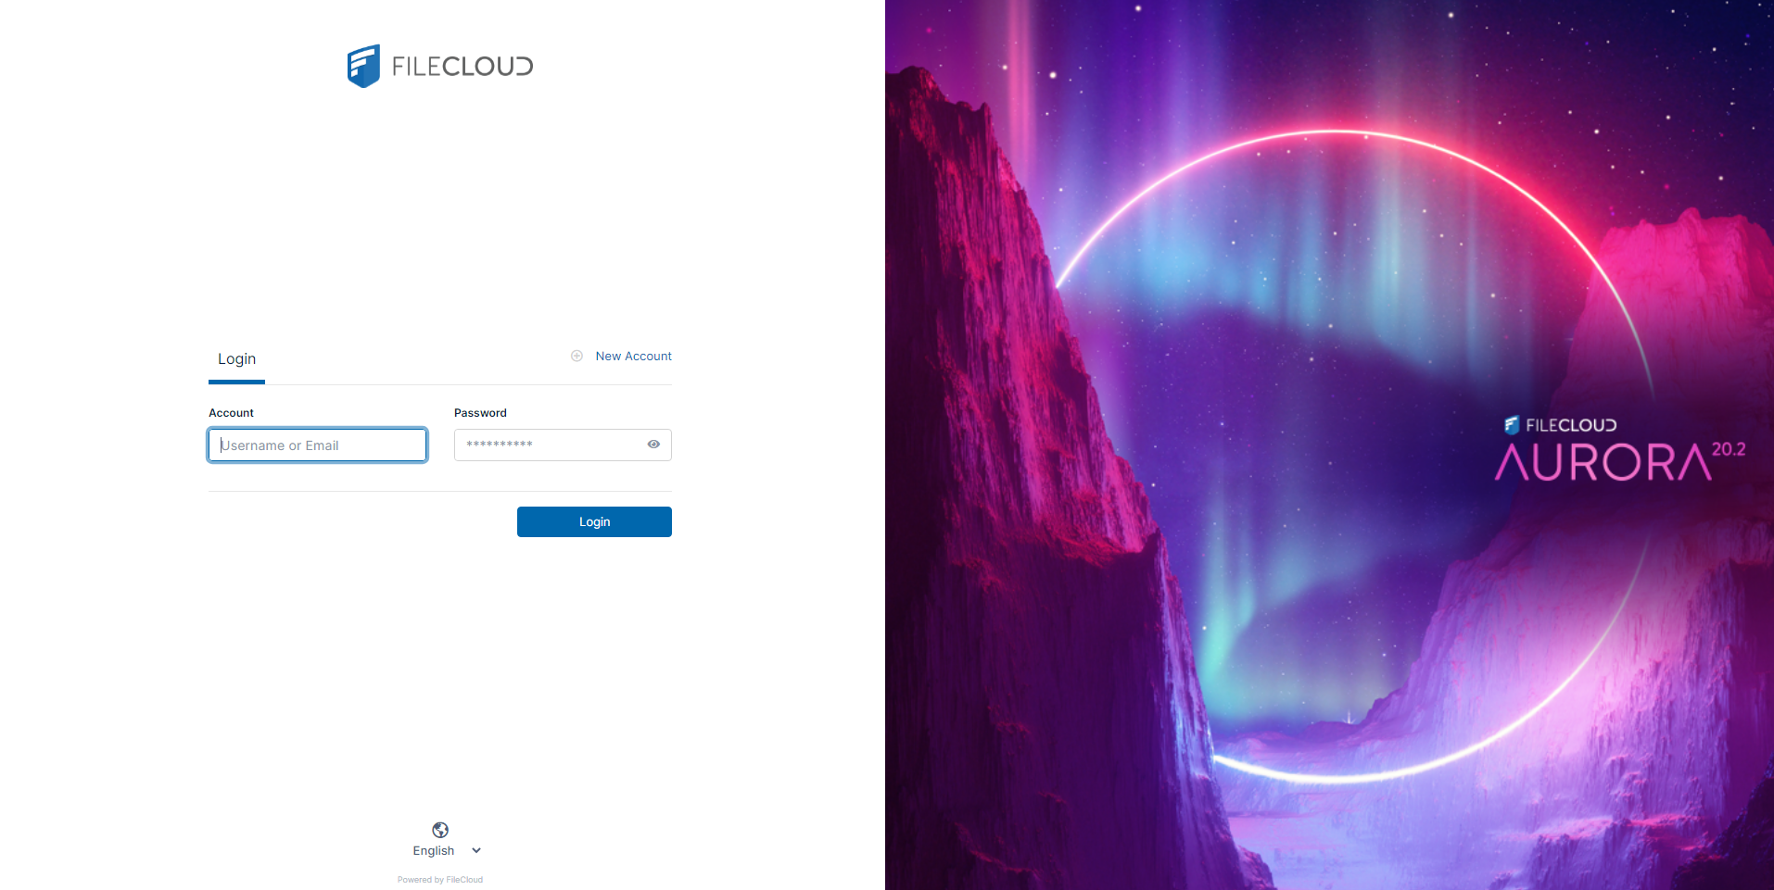1774x890 pixels.
Task: Click the small FileCloud logo above Aurora
Action: coord(1512,425)
